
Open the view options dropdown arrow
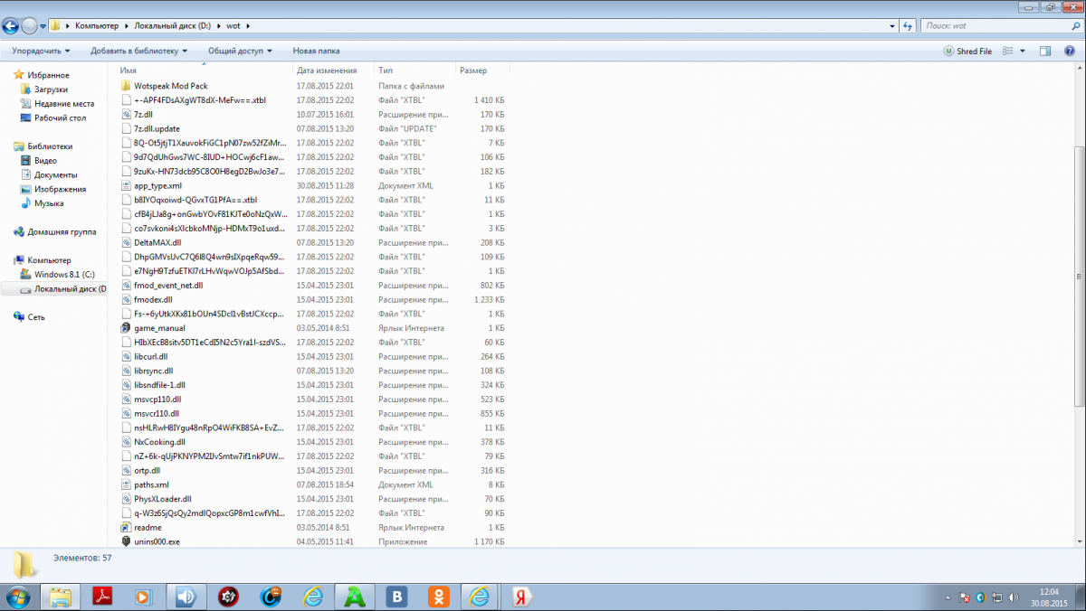coord(1023,52)
